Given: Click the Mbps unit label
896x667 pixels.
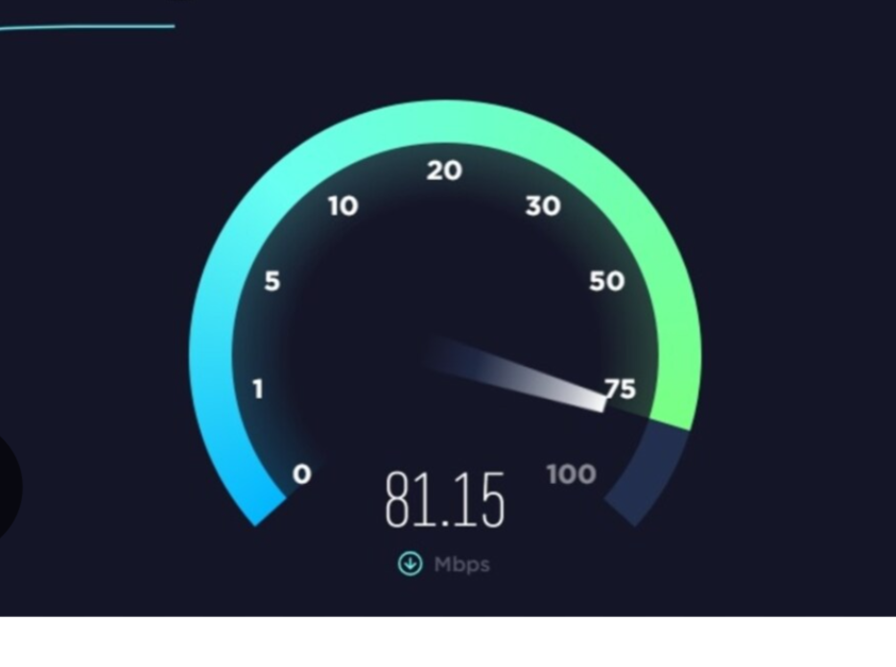Looking at the screenshot, I should pos(461,564).
